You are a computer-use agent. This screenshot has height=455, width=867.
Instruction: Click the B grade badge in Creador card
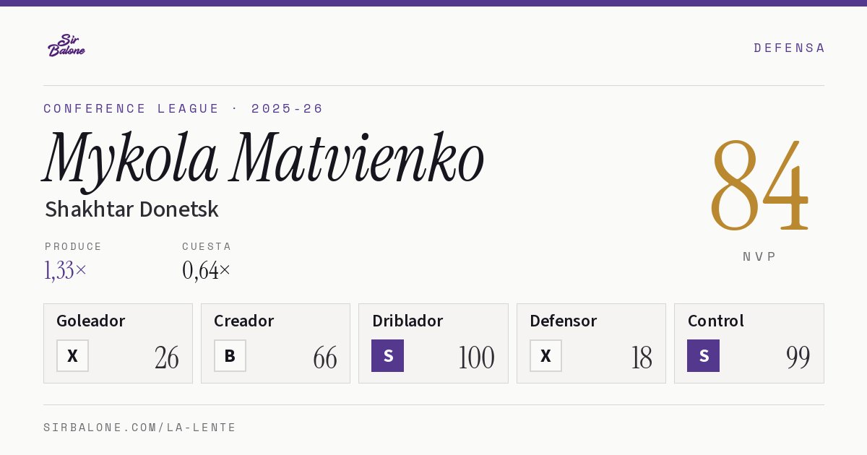(230, 355)
